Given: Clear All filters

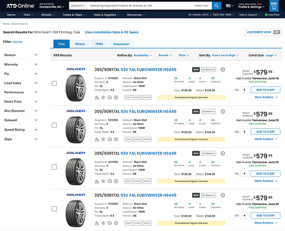Looking at the screenshot, I should (18, 42).
